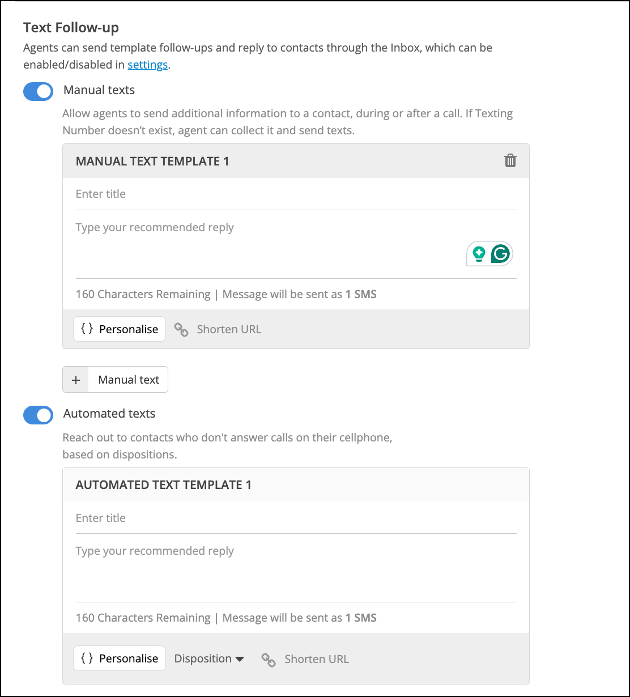
Task: Click the plus icon beside Manual text
Action: click(76, 380)
